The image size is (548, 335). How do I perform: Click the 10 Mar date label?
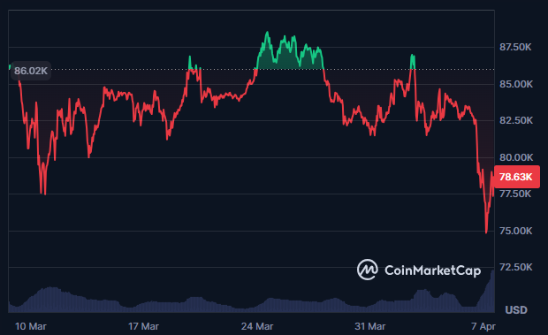pos(31,326)
